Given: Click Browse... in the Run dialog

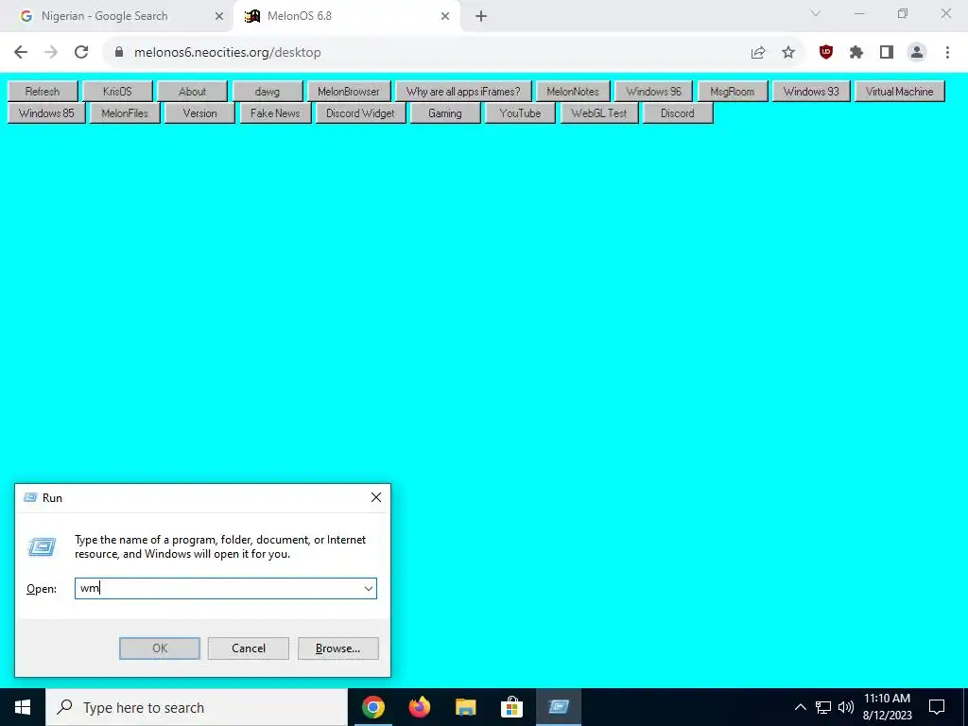Looking at the screenshot, I should pos(337,648).
